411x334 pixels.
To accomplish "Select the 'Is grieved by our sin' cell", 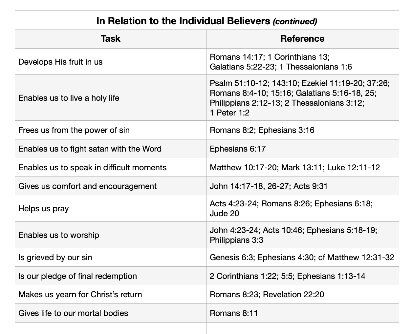I will 55,258.
